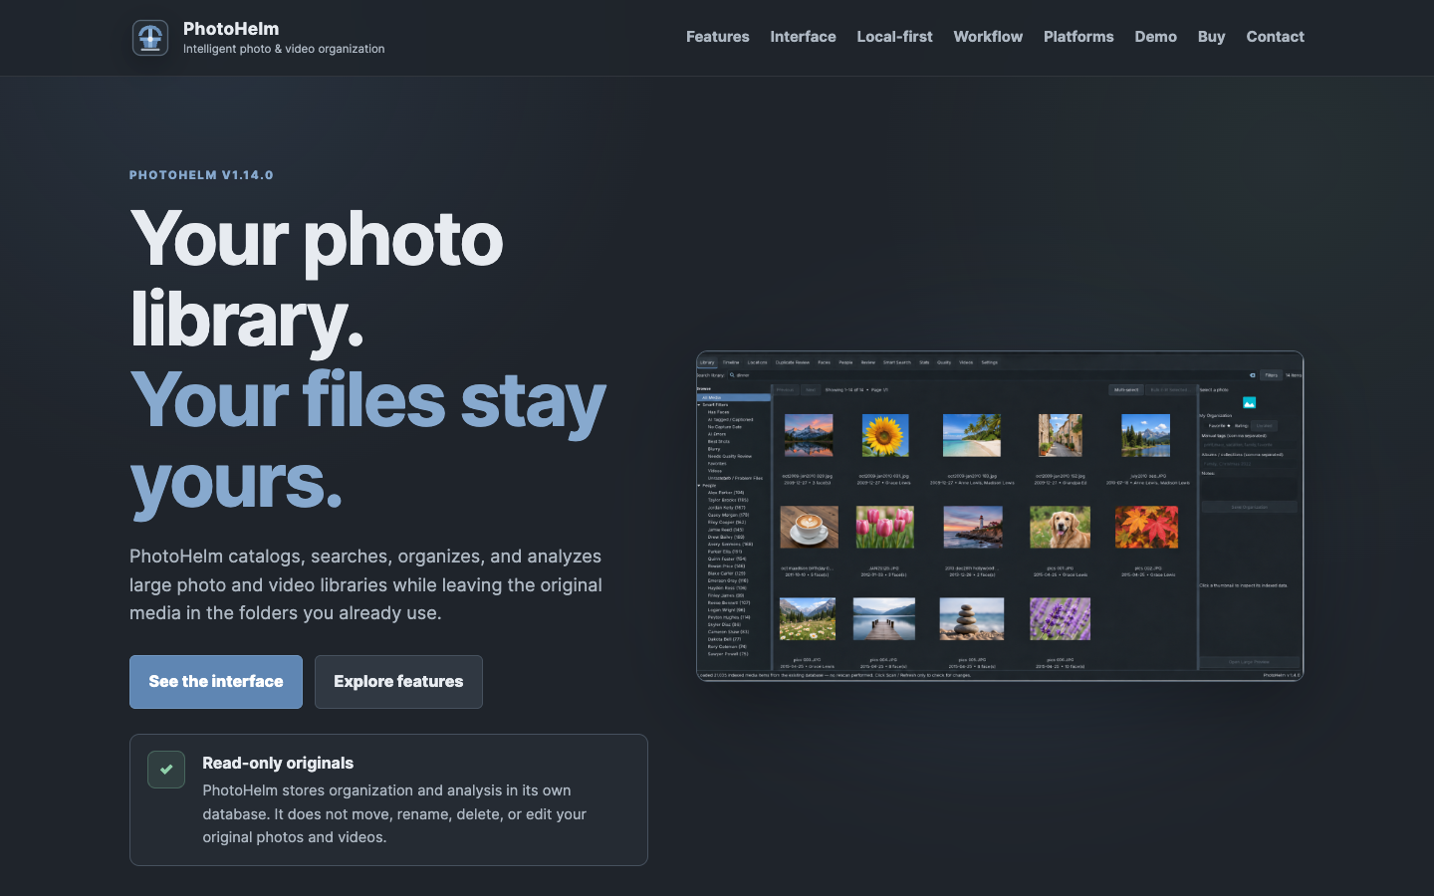The width and height of the screenshot is (1434, 896).
Task: Select the Smart Search tab in preview
Action: coord(897,362)
